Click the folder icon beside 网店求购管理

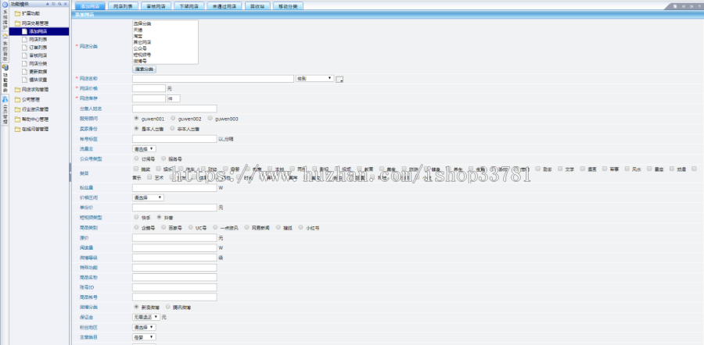tap(17, 90)
